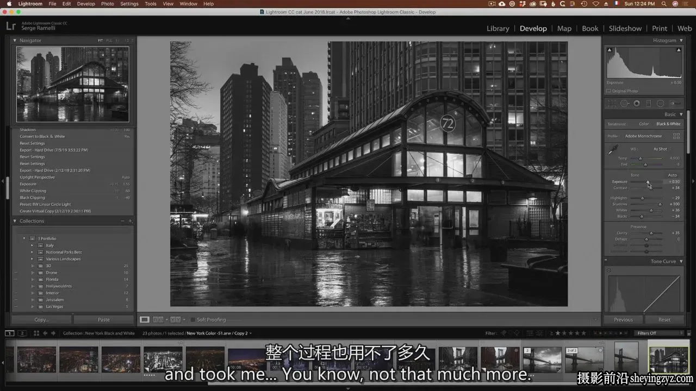Viewport: 696px width, 391px height.
Task: Toggle the Original Photo checkbox
Action: pos(608,91)
